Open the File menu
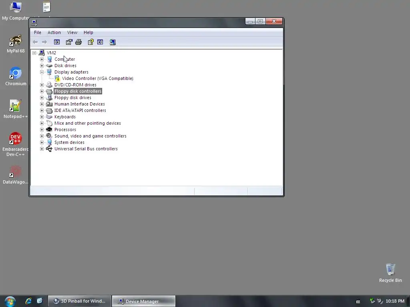This screenshot has width=410, height=307. point(38,32)
